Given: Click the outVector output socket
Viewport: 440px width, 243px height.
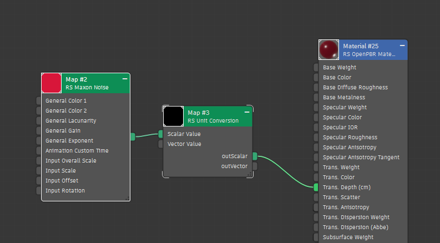Looking at the screenshot, I should [255, 166].
